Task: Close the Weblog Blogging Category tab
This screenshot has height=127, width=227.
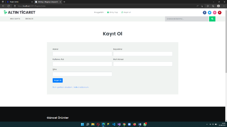Action: coord(60,2)
